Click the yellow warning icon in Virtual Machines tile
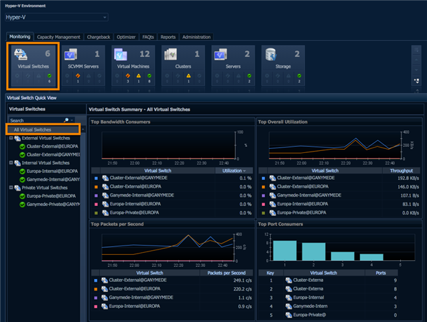The image size is (427, 322). (x=139, y=76)
